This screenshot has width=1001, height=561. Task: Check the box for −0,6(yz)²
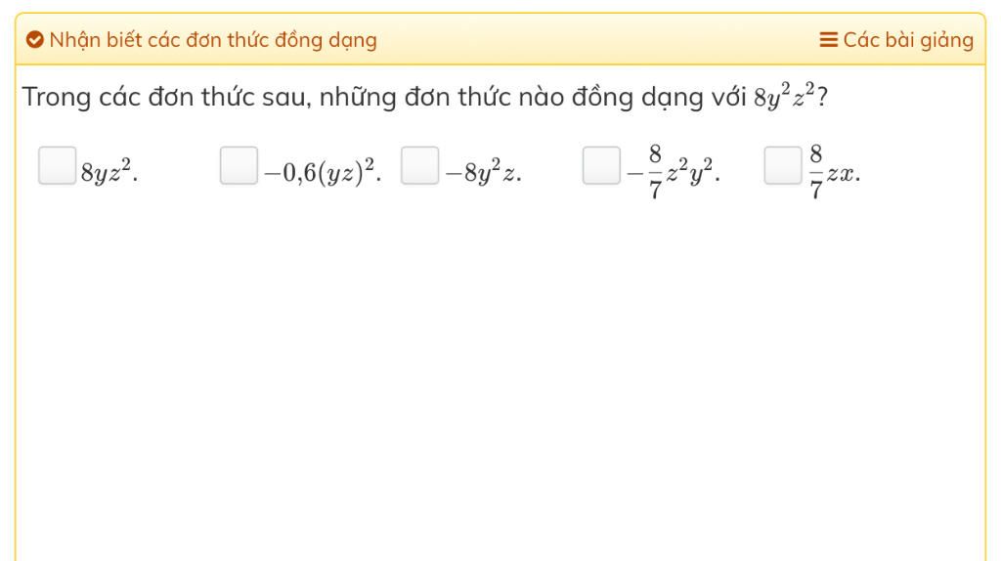tap(239, 165)
